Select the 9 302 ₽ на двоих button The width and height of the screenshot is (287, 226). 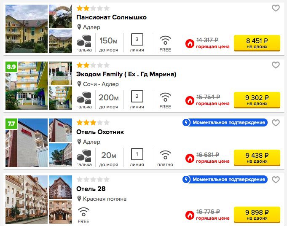(257, 100)
